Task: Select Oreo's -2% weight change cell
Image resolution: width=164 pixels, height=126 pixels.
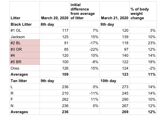Action: pos(143,68)
